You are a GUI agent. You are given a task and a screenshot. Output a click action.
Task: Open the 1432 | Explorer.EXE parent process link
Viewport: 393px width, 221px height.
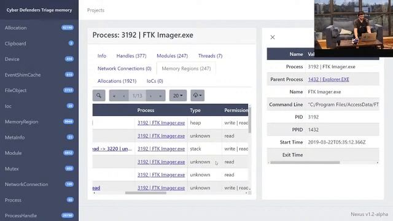329,79
